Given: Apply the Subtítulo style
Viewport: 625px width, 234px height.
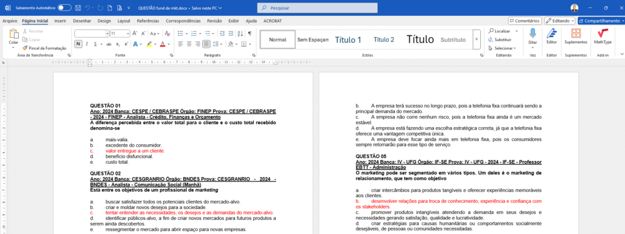Looking at the screenshot, I should pyautogui.click(x=453, y=40).
